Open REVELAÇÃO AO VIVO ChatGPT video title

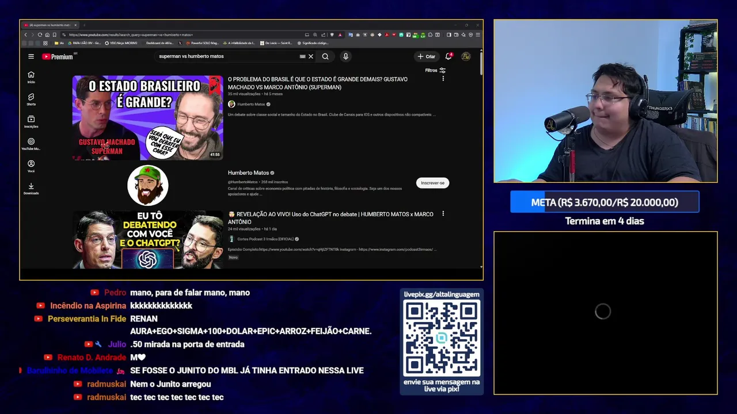point(330,218)
